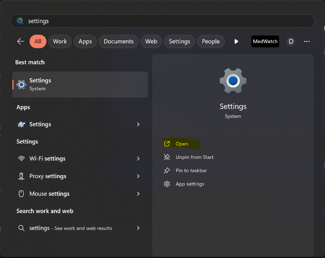Open the Settings app
The height and width of the screenshot is (258, 325).
point(182,144)
